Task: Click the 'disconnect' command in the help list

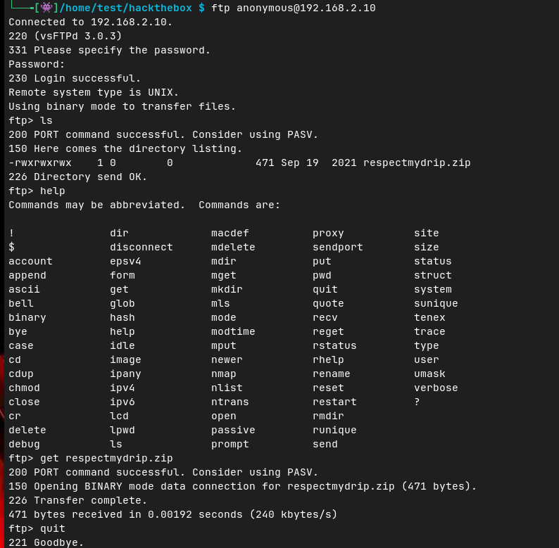Action: 142,247
